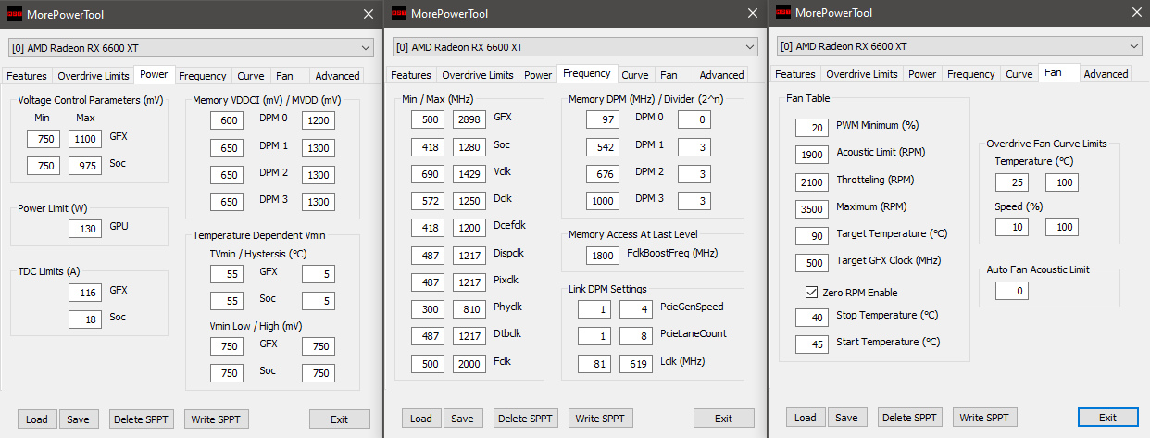Click Target GFX Clock field 500
This screenshot has width=1150, height=438.
(x=812, y=263)
